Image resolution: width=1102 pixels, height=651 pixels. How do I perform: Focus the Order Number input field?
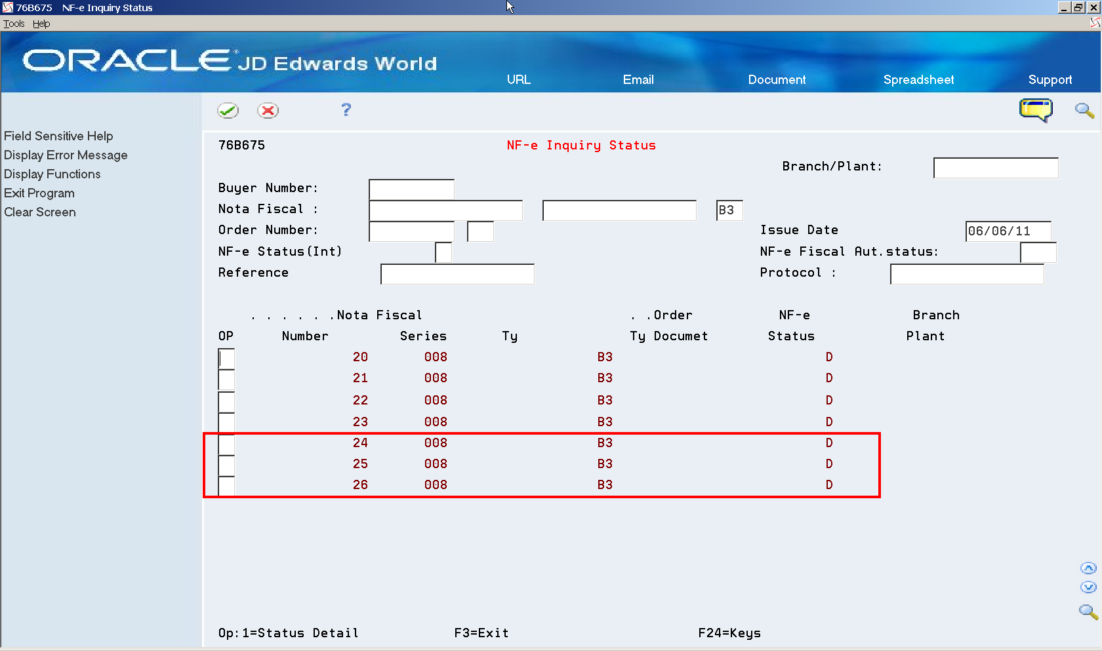point(411,231)
